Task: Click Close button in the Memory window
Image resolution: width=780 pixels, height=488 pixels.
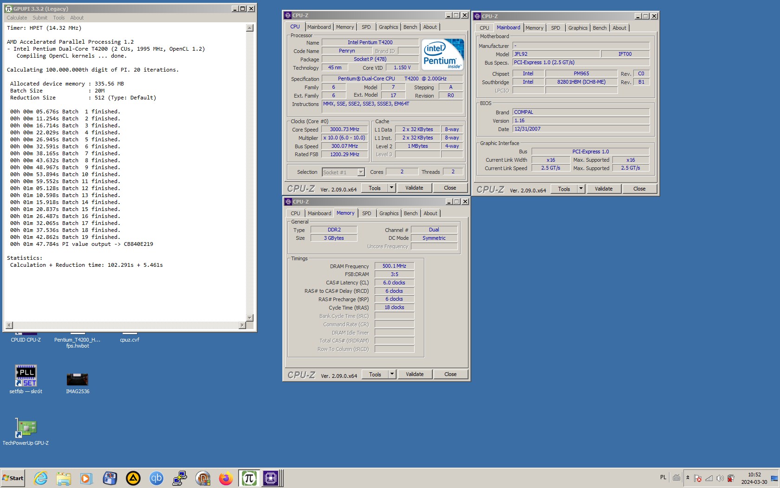Action: pyautogui.click(x=450, y=374)
